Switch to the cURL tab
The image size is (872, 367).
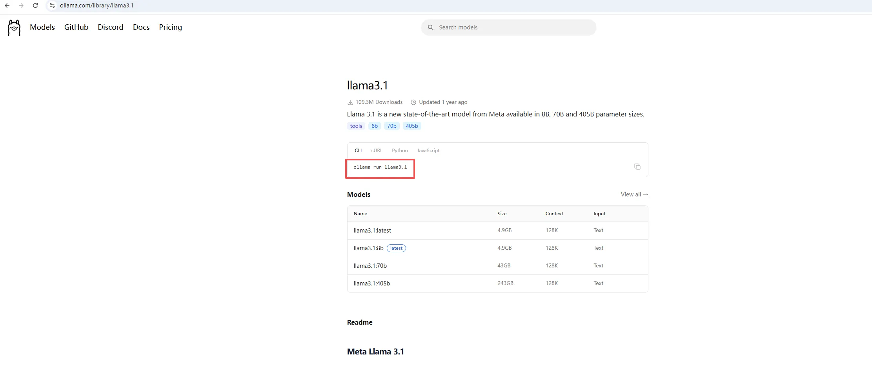(377, 151)
